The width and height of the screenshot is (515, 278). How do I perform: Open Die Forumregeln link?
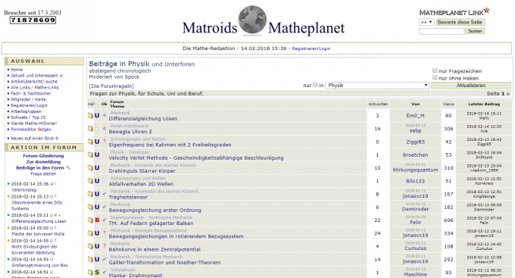(x=111, y=86)
